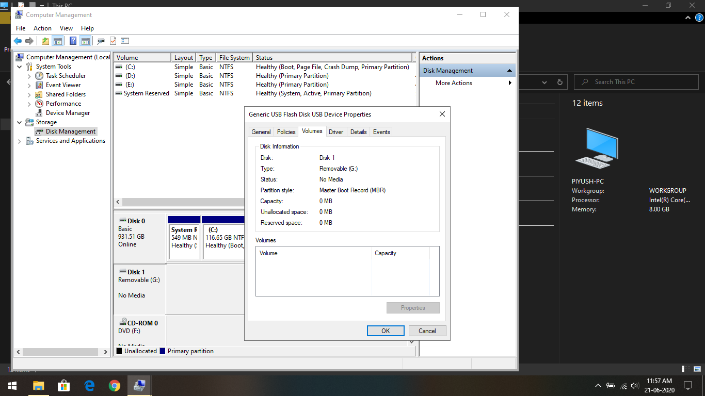Open Google Chrome from the taskbar
Viewport: 705px width, 396px height.
114,386
